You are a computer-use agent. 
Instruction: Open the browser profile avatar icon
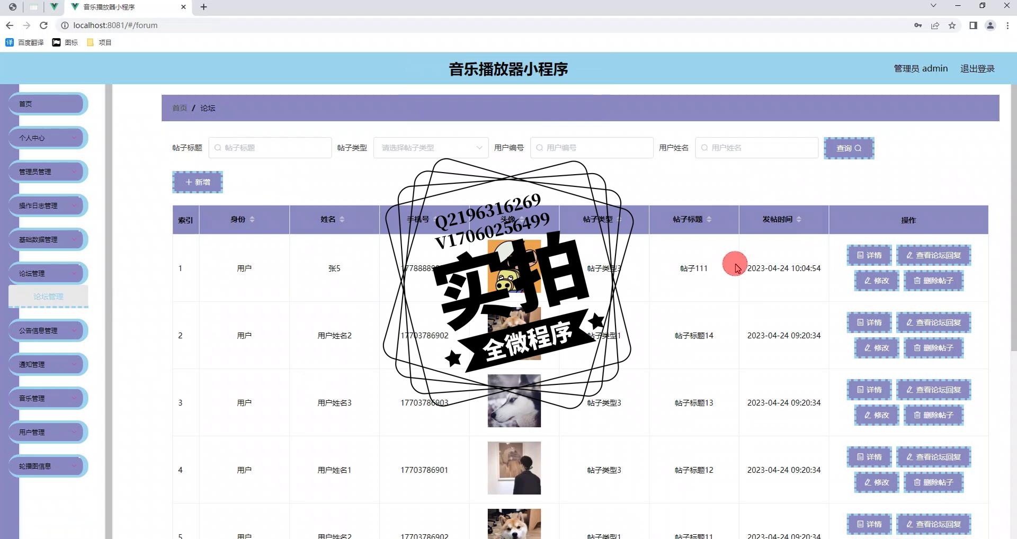click(990, 25)
